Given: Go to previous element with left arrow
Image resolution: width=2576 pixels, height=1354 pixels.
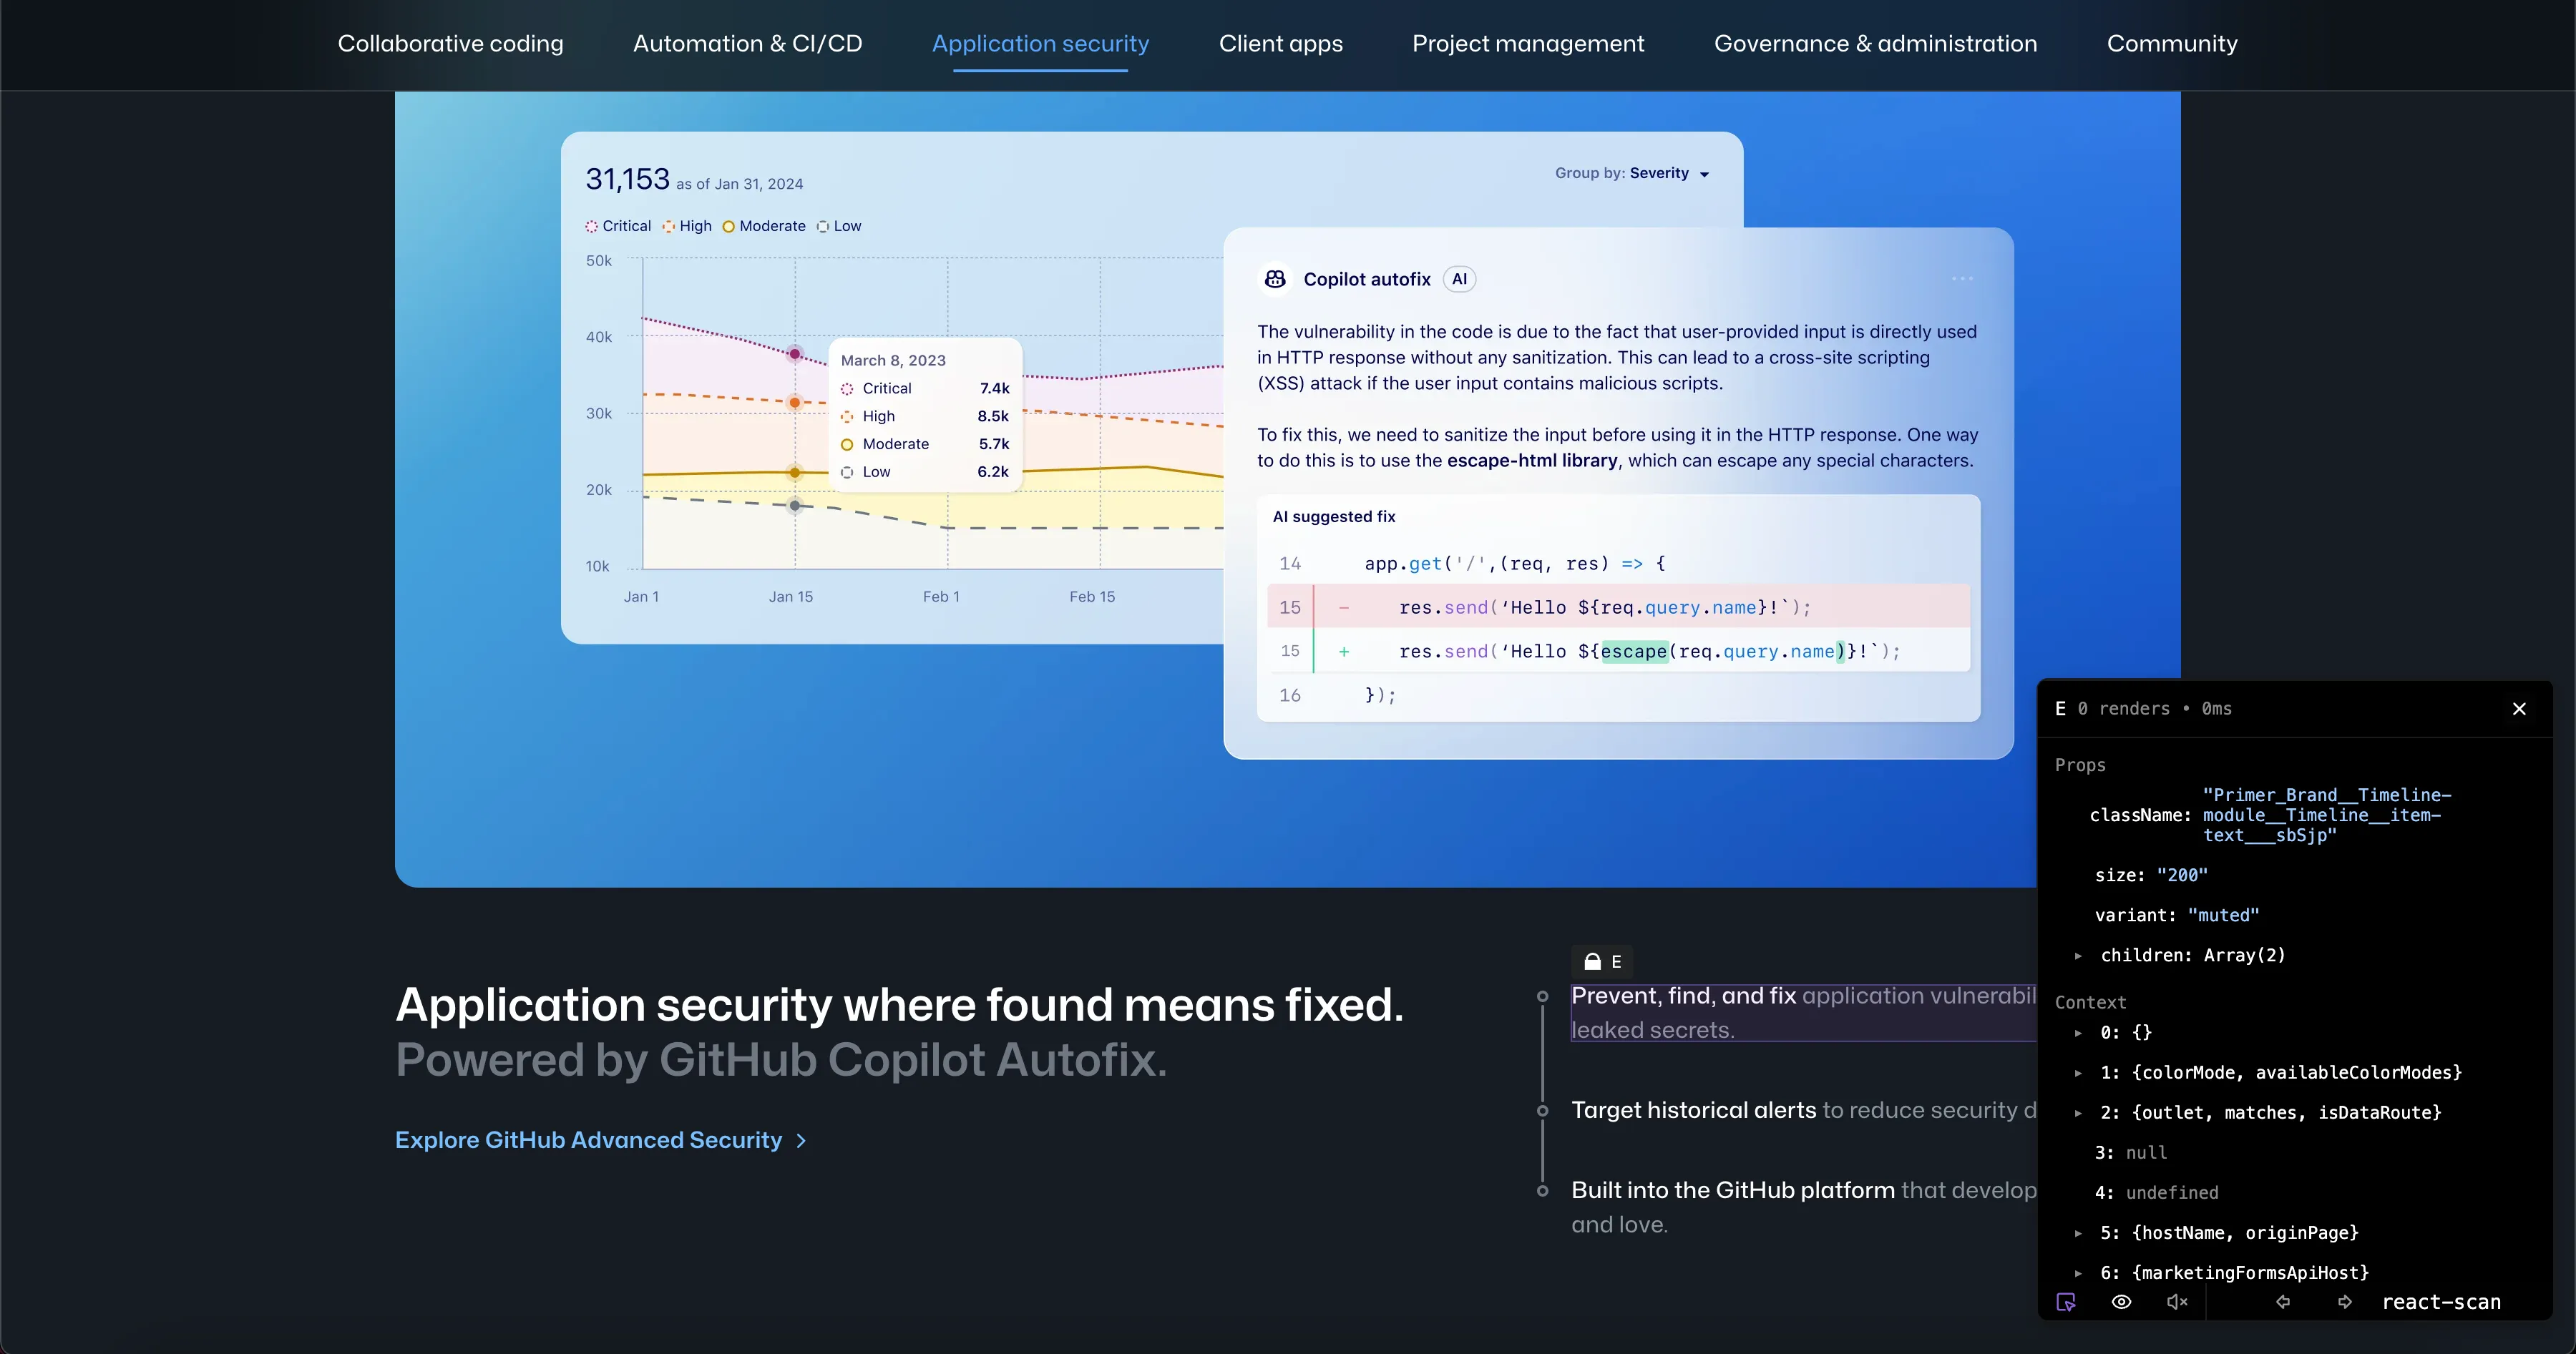Looking at the screenshot, I should tap(2283, 1302).
